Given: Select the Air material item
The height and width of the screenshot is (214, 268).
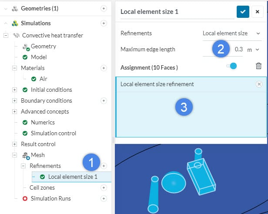Looking at the screenshot, I should click(x=43, y=79).
